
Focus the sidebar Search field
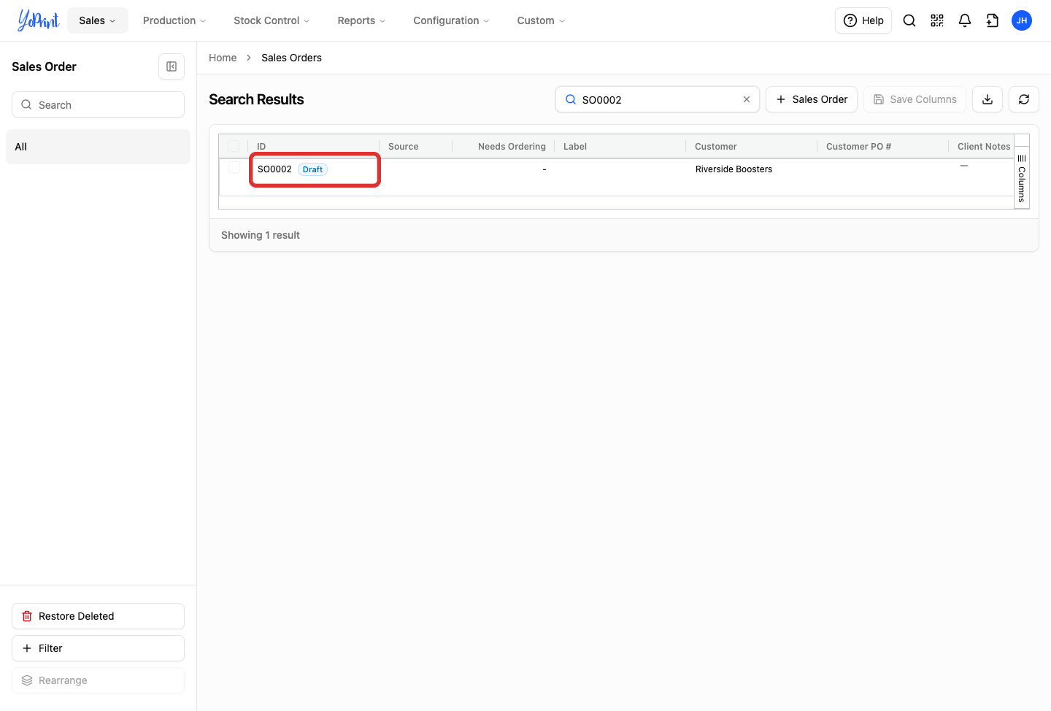pyautogui.click(x=98, y=104)
